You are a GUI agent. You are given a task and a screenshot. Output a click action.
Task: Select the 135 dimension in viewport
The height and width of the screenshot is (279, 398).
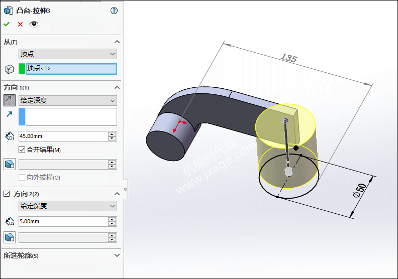[x=288, y=58]
